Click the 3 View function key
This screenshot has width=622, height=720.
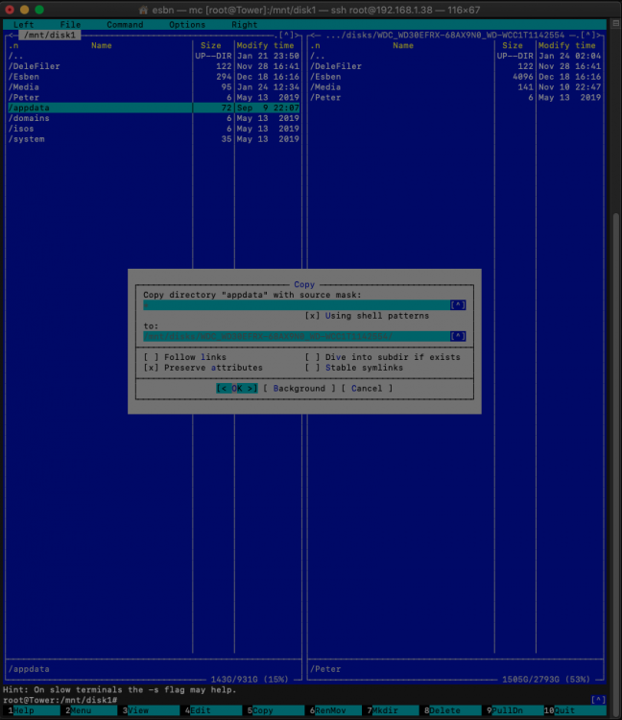click(151, 710)
